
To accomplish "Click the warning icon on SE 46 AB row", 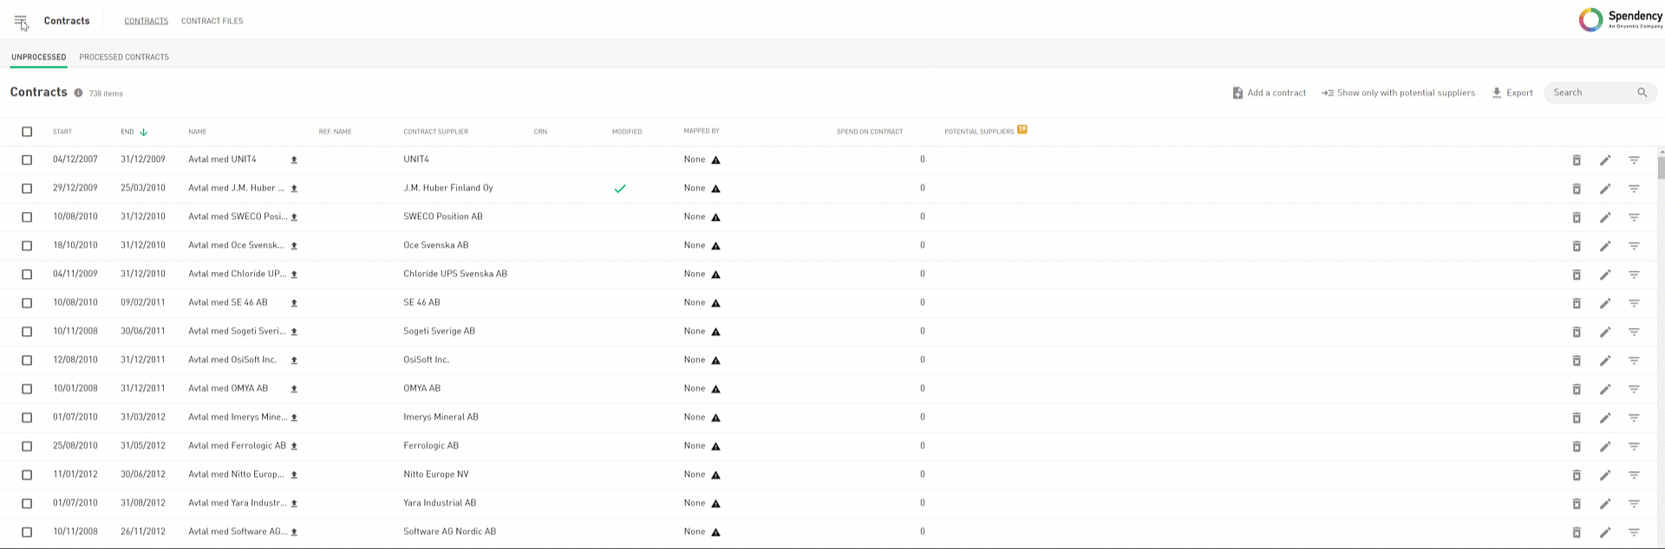I will click(715, 303).
